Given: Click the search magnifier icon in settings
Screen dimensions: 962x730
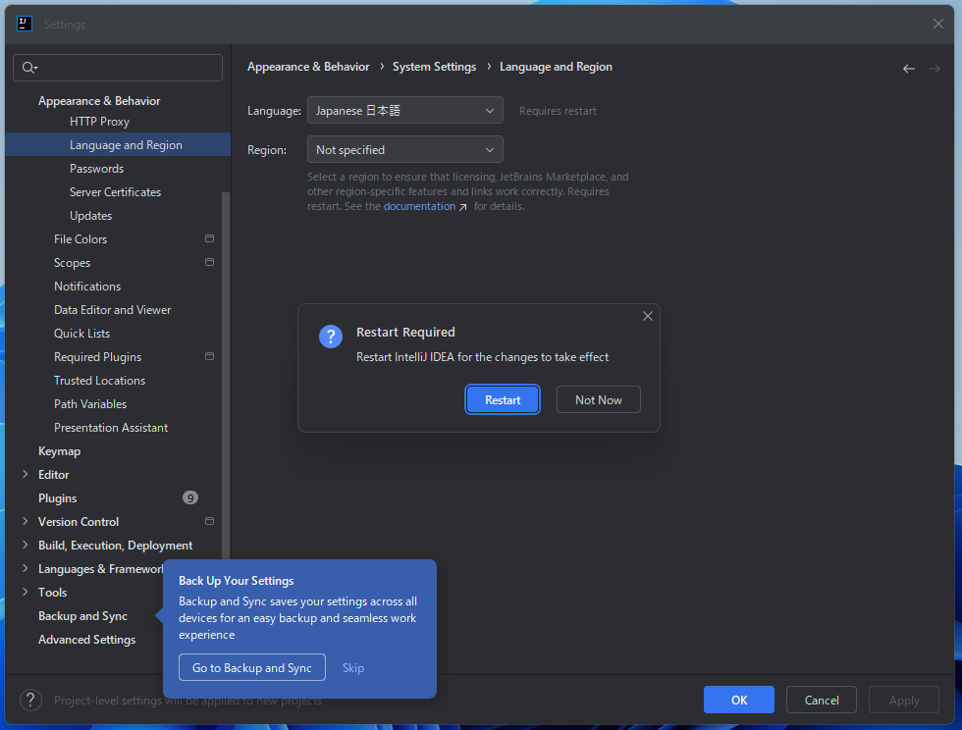Looking at the screenshot, I should point(28,68).
